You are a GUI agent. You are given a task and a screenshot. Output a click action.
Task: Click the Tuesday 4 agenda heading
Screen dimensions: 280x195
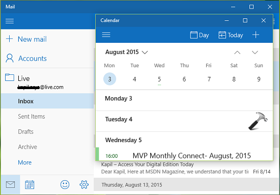coord(119,119)
